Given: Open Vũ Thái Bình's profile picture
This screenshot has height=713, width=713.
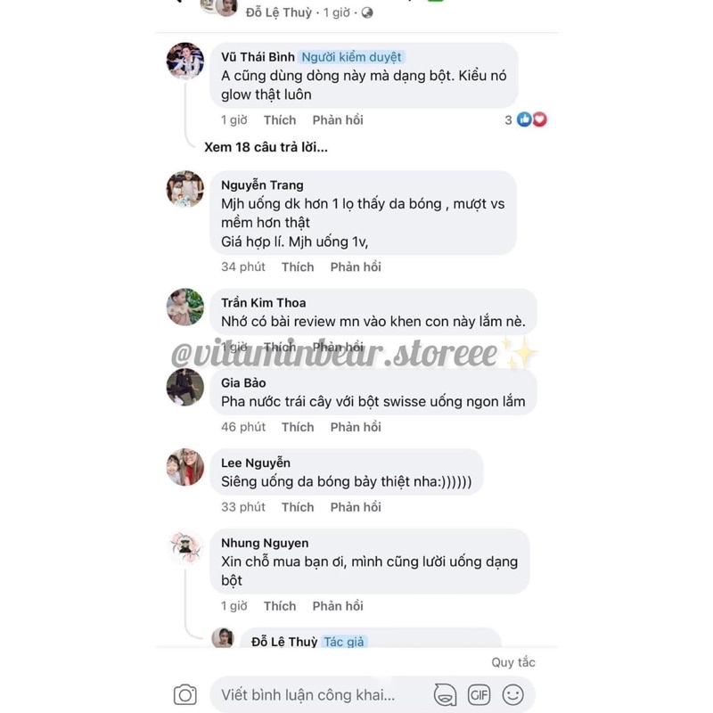Looking at the screenshot, I should (x=185, y=61).
